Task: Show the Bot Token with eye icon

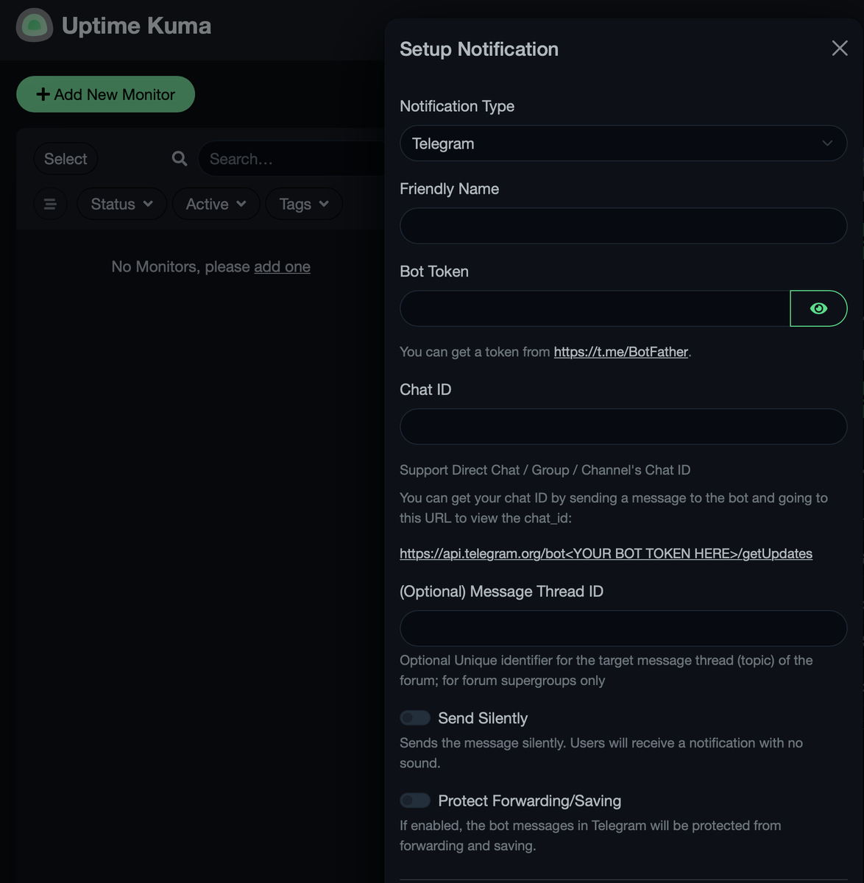Action: (818, 308)
